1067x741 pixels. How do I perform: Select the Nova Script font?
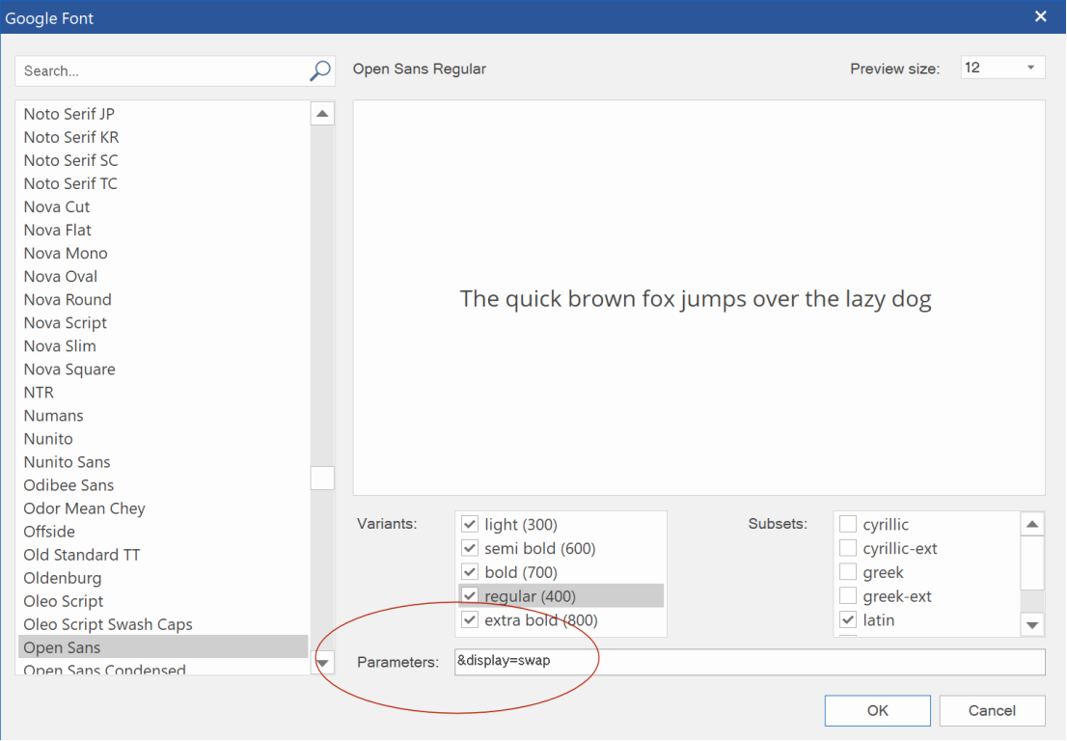pyautogui.click(x=163, y=322)
